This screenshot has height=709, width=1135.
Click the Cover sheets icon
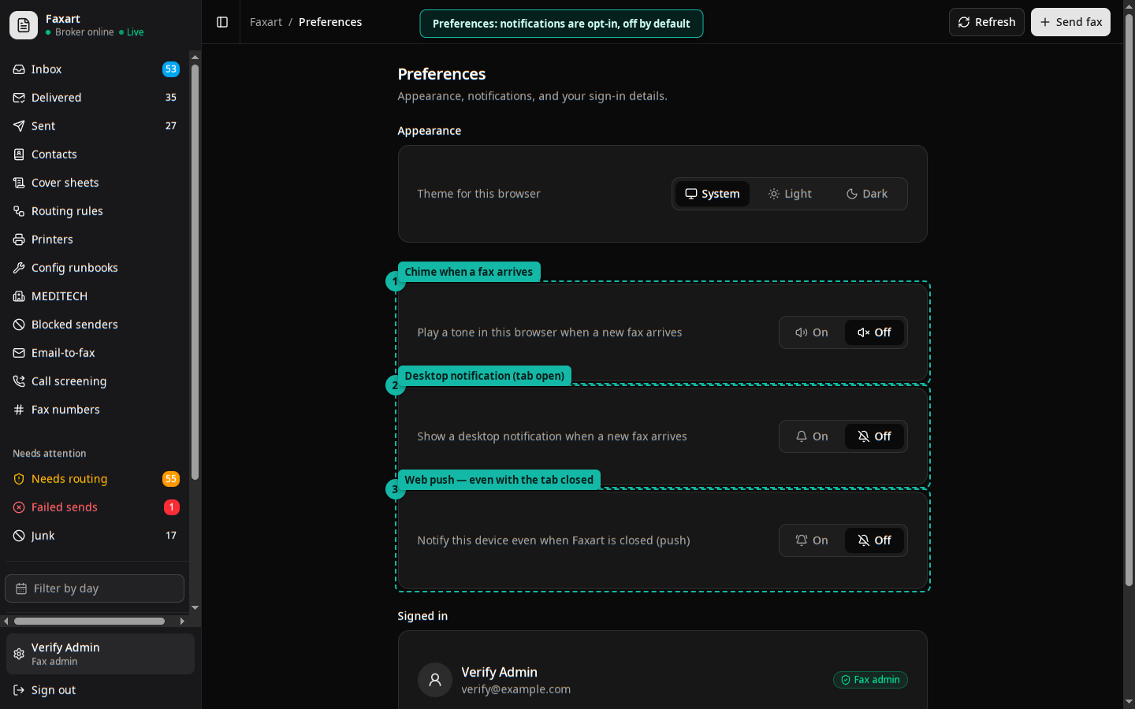pos(19,183)
